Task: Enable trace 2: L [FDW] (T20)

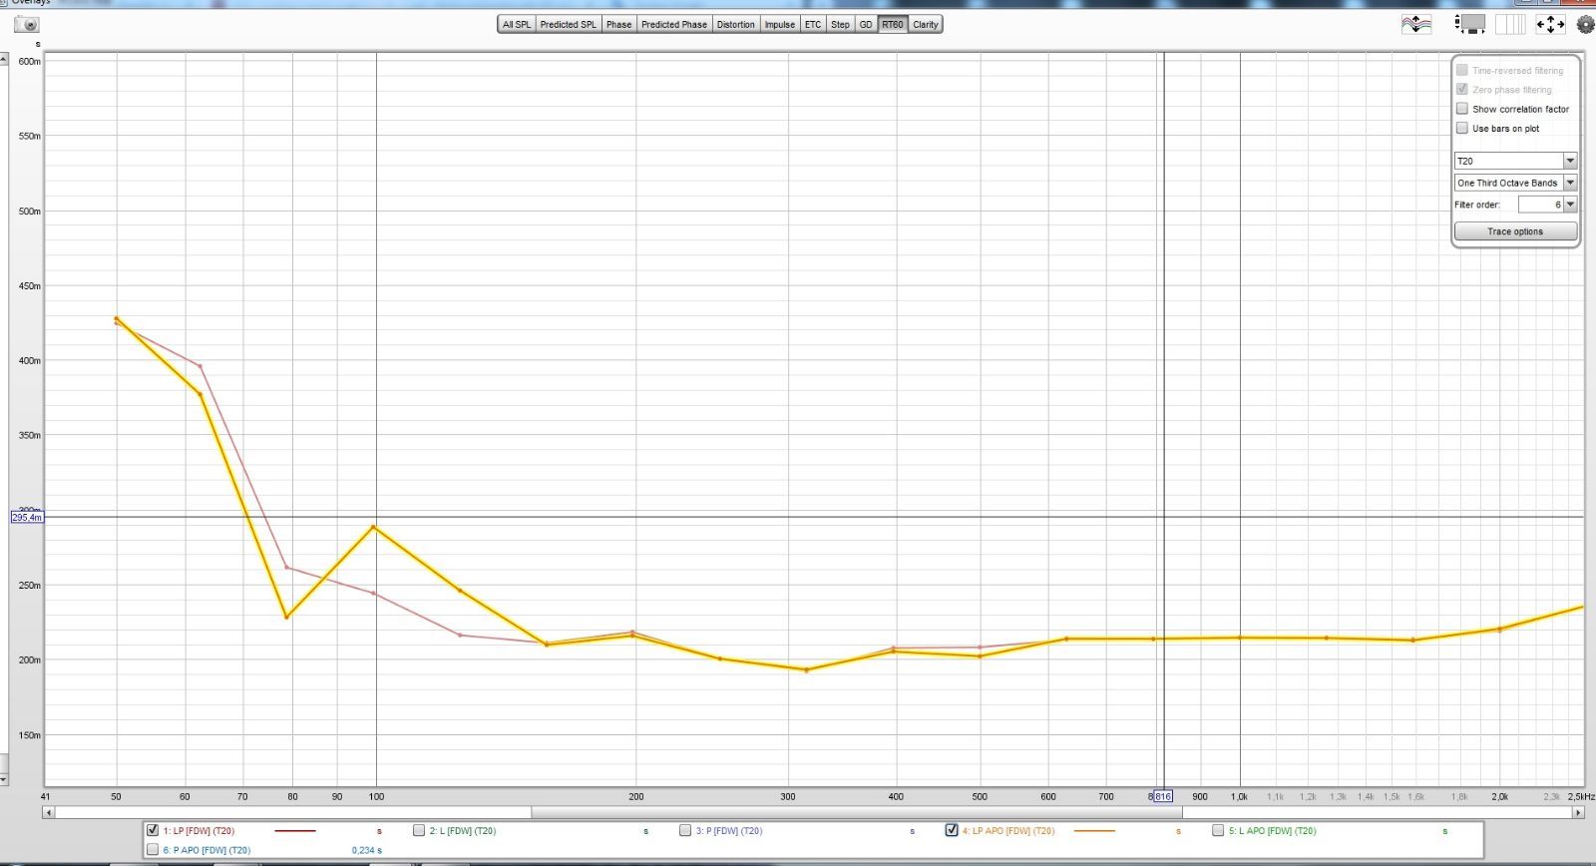Action: tap(419, 830)
